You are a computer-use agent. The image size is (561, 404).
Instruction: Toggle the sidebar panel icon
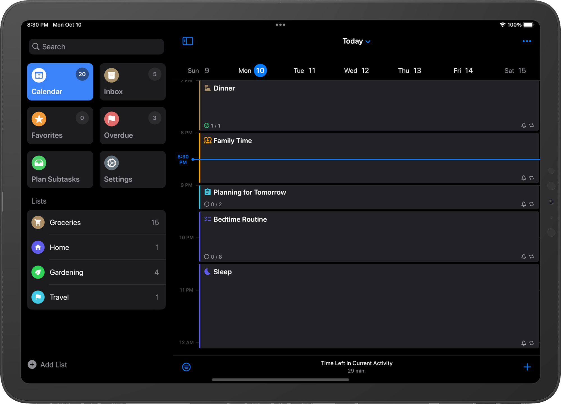tap(188, 41)
